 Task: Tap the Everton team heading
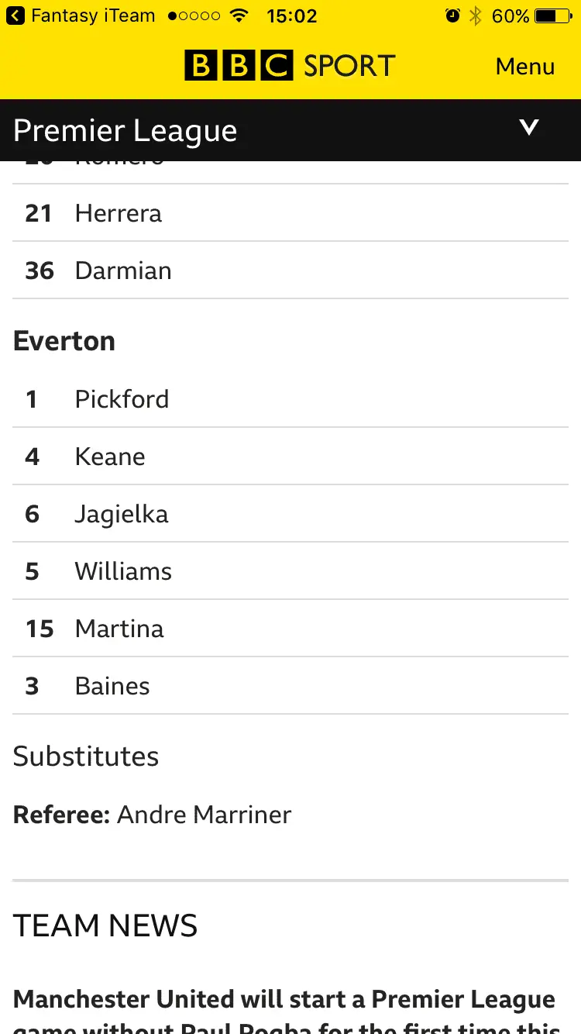click(x=64, y=341)
